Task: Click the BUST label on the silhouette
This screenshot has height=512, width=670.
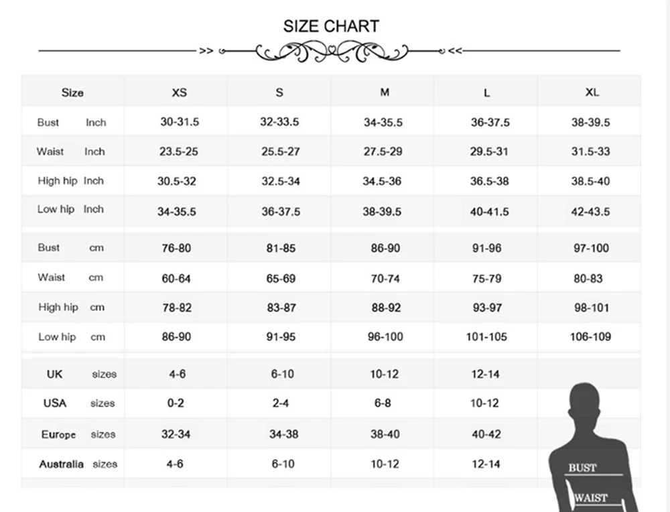Action: pyautogui.click(x=582, y=468)
